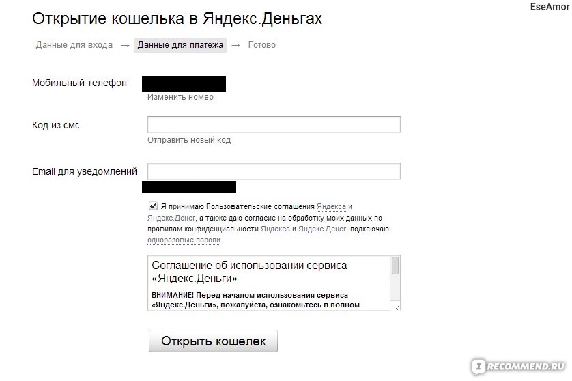Open the Яндекс.Денег confidentiality rules link
The image size is (572, 381).
pyautogui.click(x=322, y=229)
